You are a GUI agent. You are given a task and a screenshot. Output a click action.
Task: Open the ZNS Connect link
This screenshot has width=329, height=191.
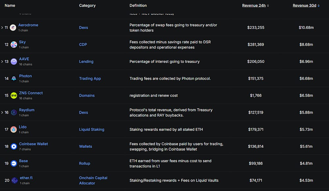click(31, 93)
